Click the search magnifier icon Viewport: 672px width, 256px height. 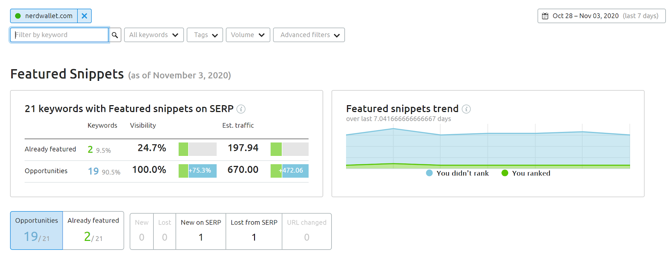[x=115, y=35]
